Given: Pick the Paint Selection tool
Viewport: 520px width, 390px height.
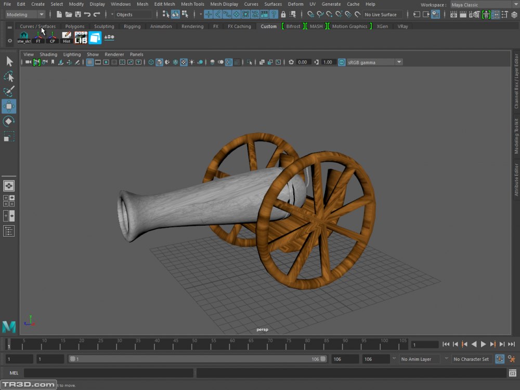Looking at the screenshot, I should (9, 92).
